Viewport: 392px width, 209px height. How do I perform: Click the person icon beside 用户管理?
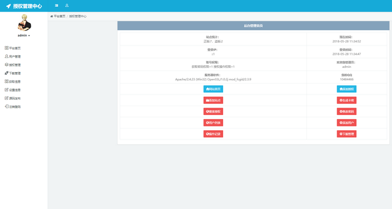coord(6,56)
